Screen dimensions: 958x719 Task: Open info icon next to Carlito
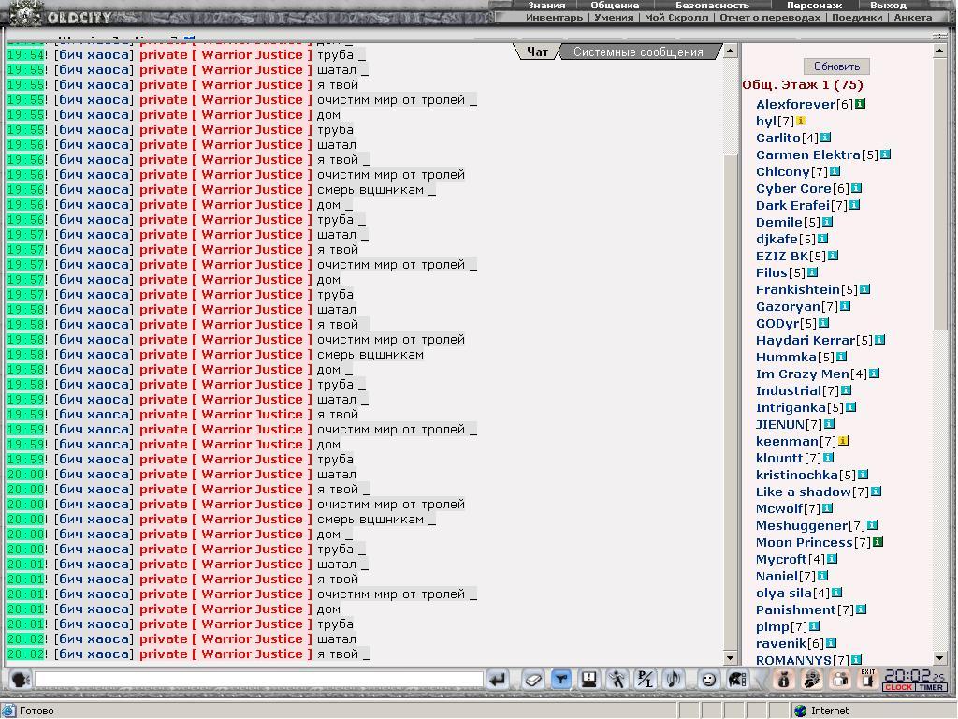point(825,138)
